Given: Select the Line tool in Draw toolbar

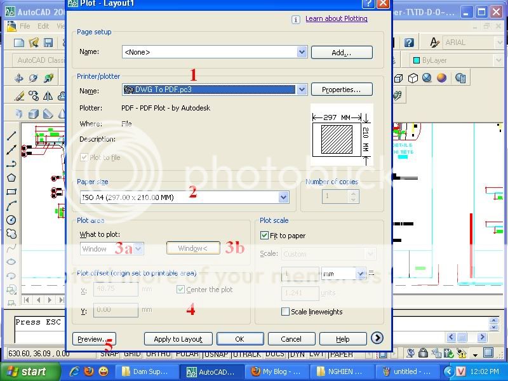Looking at the screenshot, I should pos(11,136).
